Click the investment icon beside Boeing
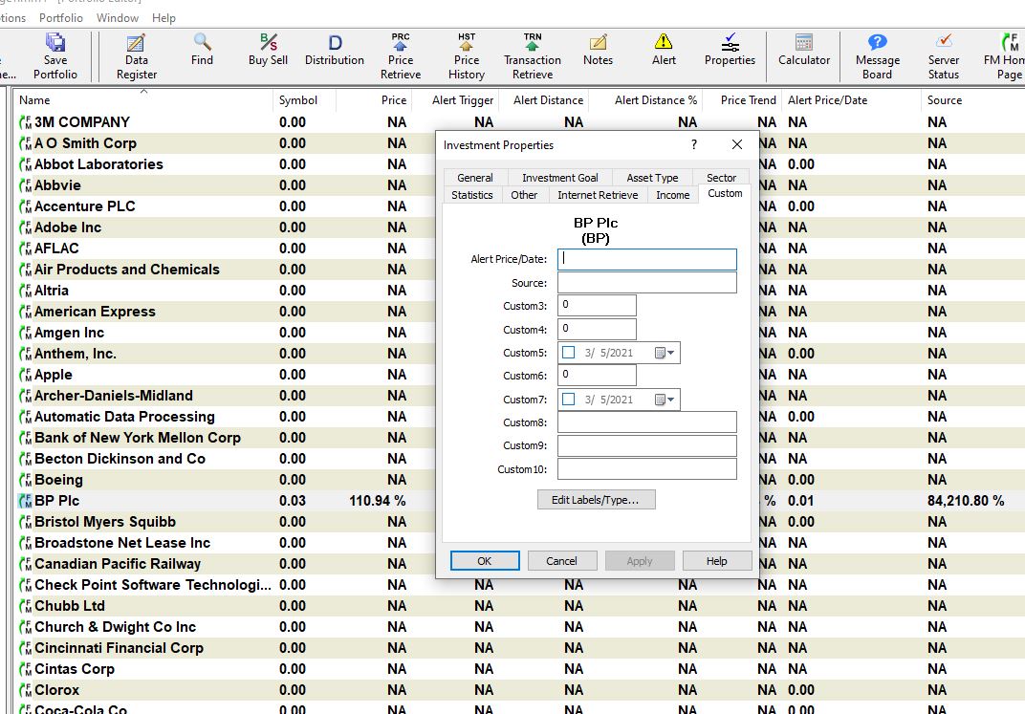This screenshot has width=1025, height=714. pos(26,480)
